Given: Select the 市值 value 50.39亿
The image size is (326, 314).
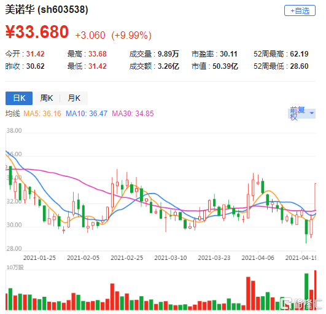Looking at the screenshot, I should [x=225, y=66].
